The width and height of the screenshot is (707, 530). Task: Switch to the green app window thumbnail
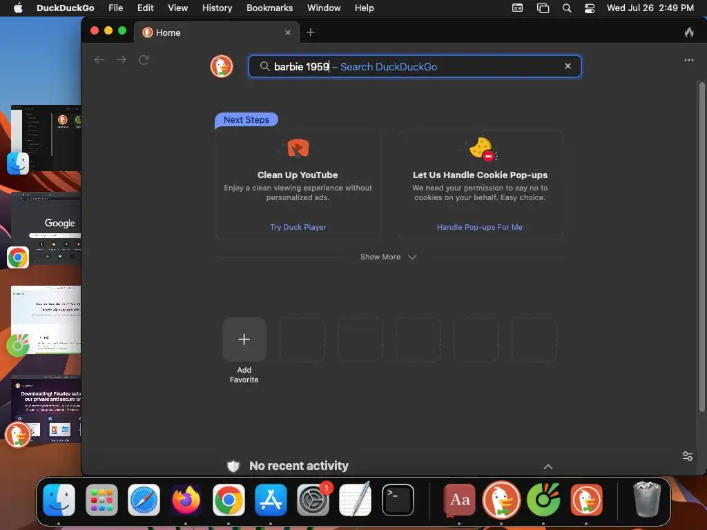tap(46, 320)
